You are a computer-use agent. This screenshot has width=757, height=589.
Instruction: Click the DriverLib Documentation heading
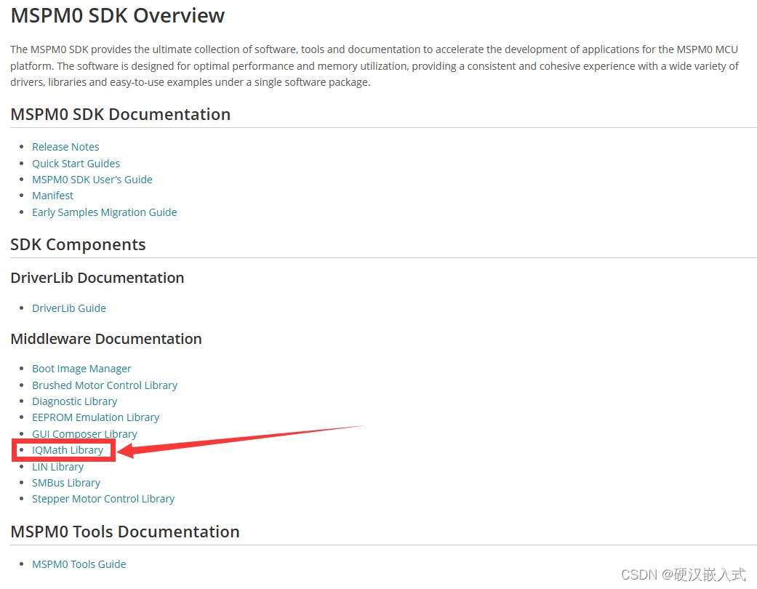[x=97, y=278]
